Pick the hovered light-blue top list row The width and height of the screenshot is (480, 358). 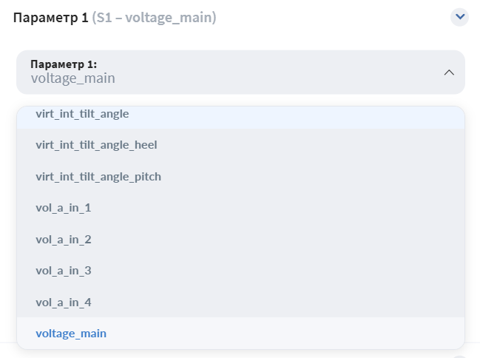[240, 118]
